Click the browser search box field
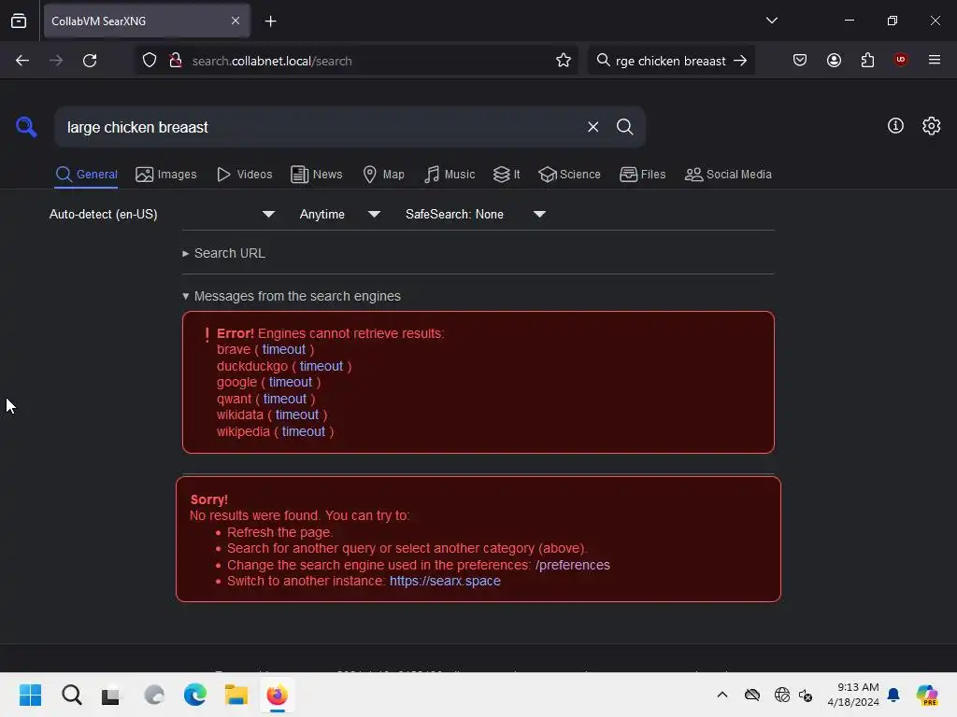957x717 pixels. pos(670,61)
